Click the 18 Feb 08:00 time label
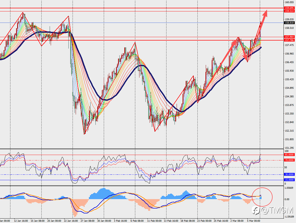This screenshot has height=223, width=296. click(188, 221)
